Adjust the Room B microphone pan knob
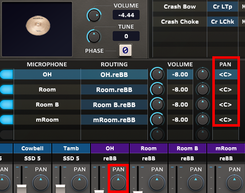 (x=203, y=105)
